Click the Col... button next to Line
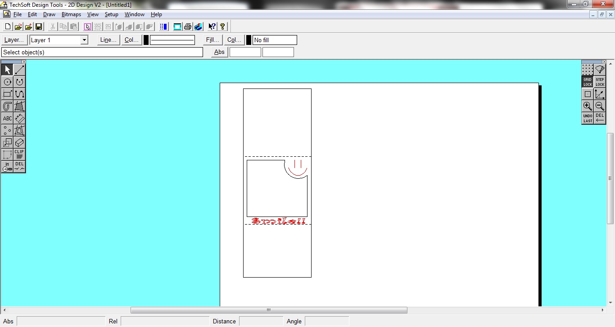This screenshot has height=327, width=615. pos(132,40)
